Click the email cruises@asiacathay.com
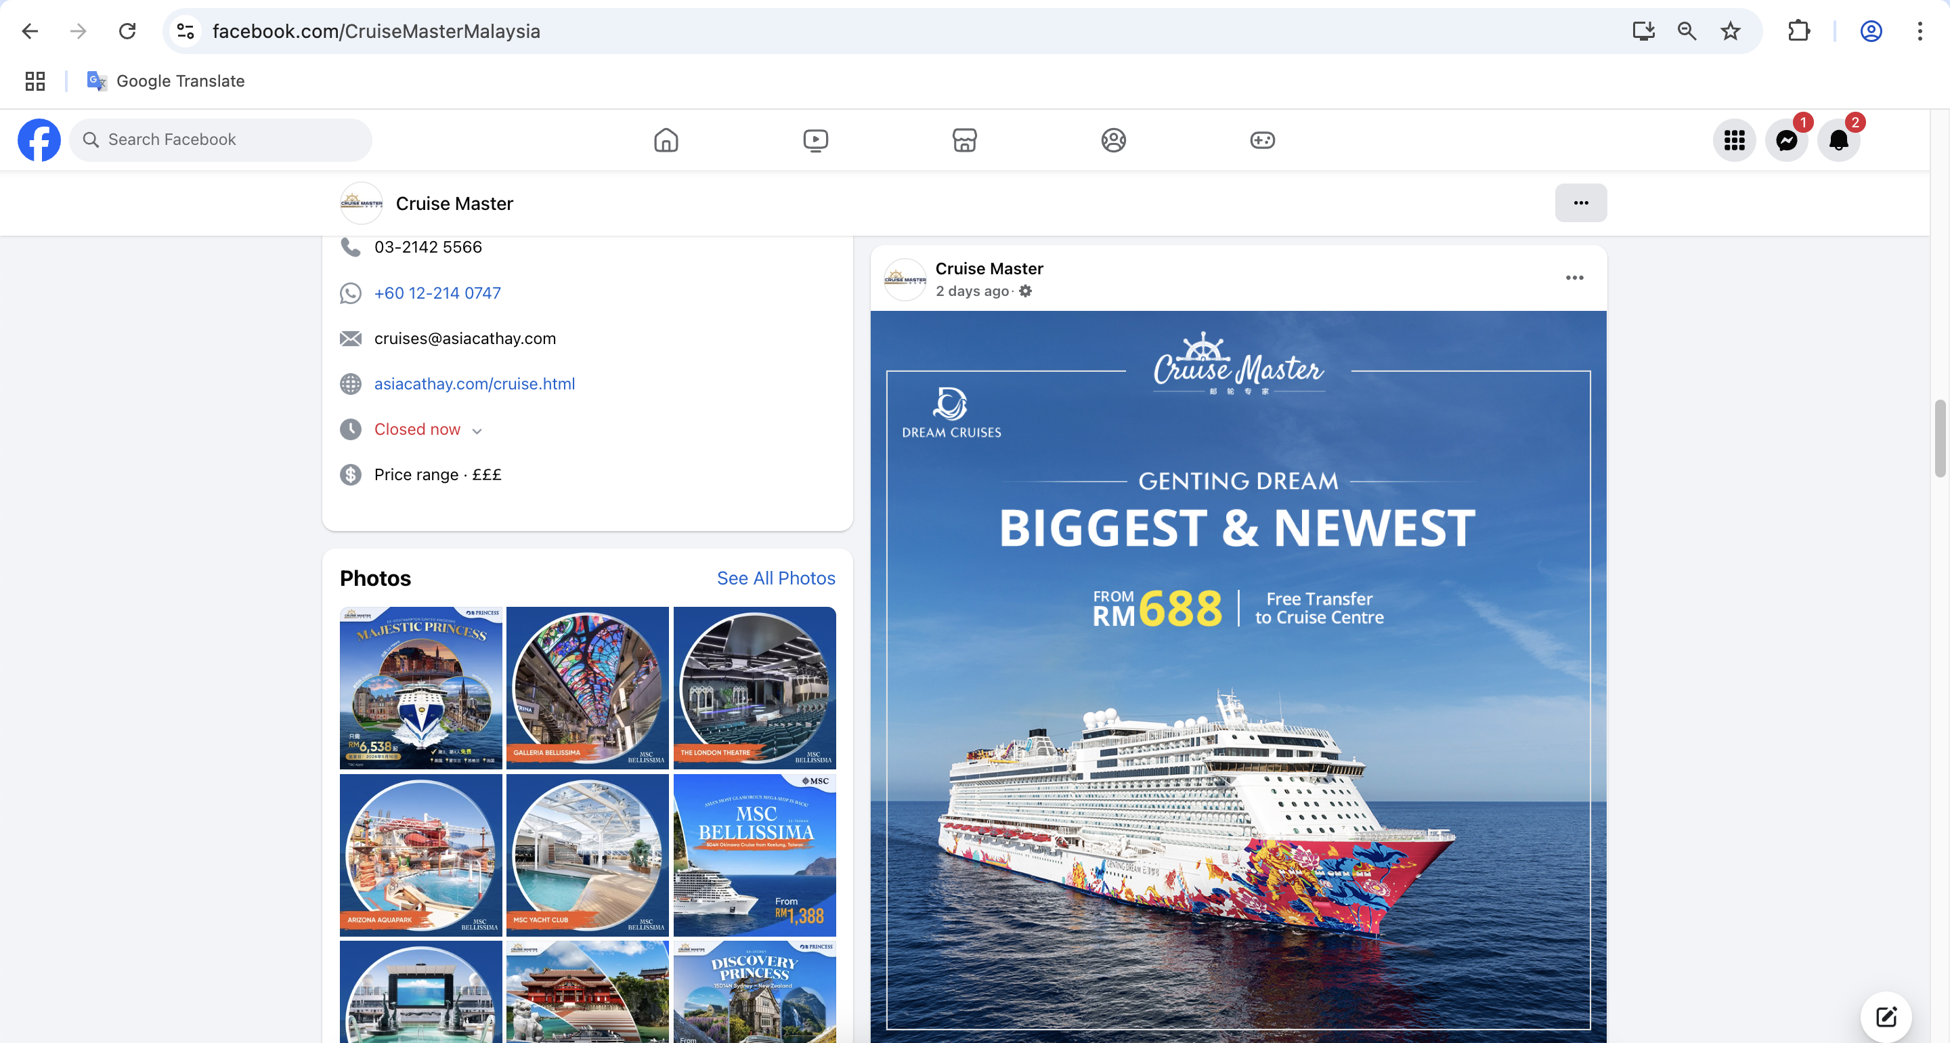 tap(464, 339)
